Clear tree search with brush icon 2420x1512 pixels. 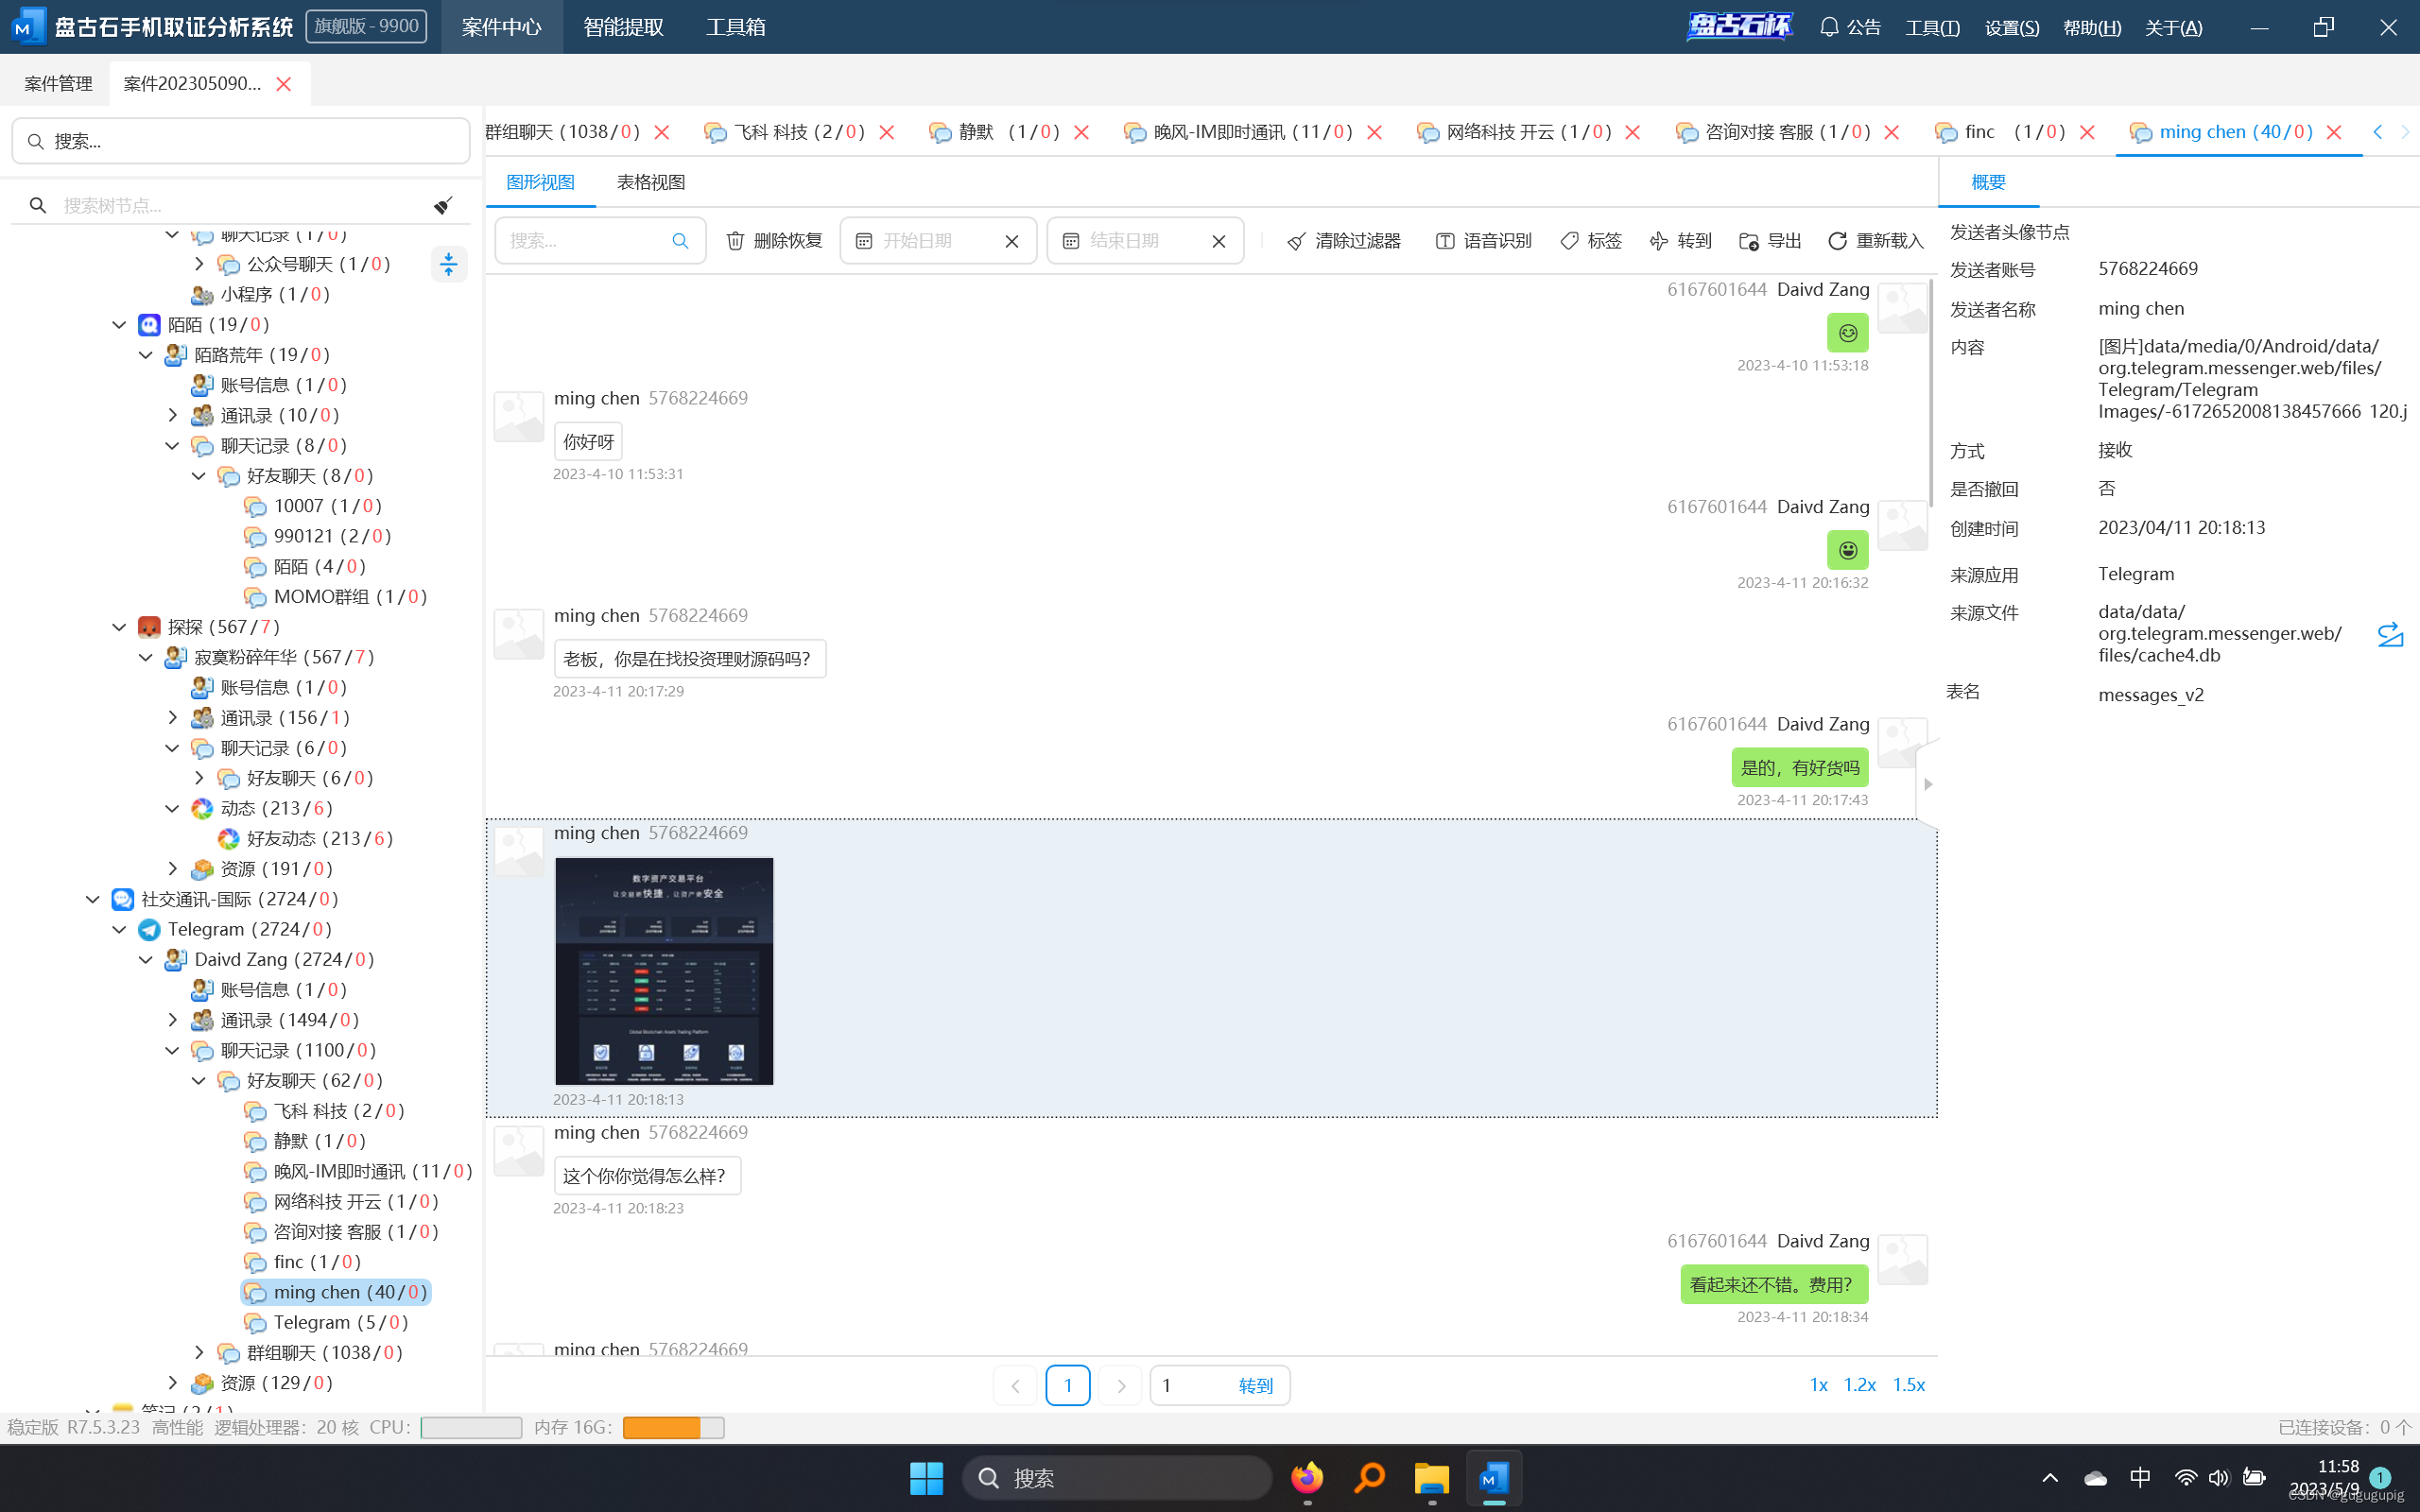pos(443,205)
